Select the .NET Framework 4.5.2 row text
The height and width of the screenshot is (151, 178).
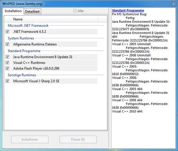(x=30, y=32)
